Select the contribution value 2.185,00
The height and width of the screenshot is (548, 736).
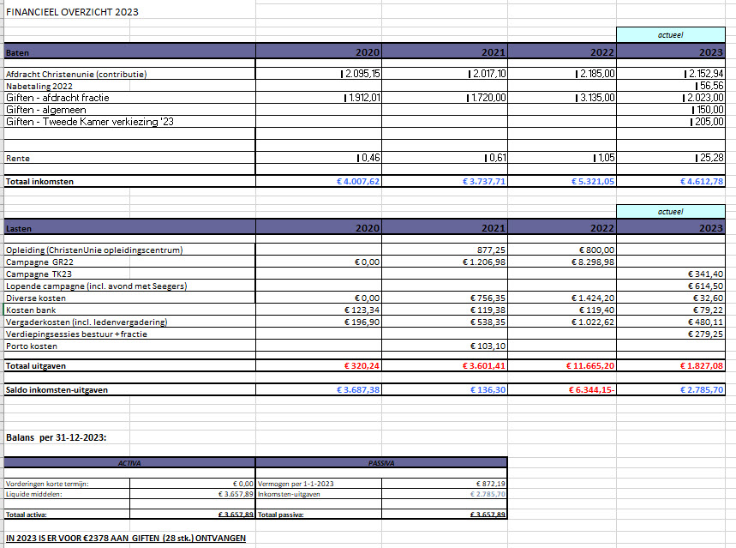(x=595, y=74)
